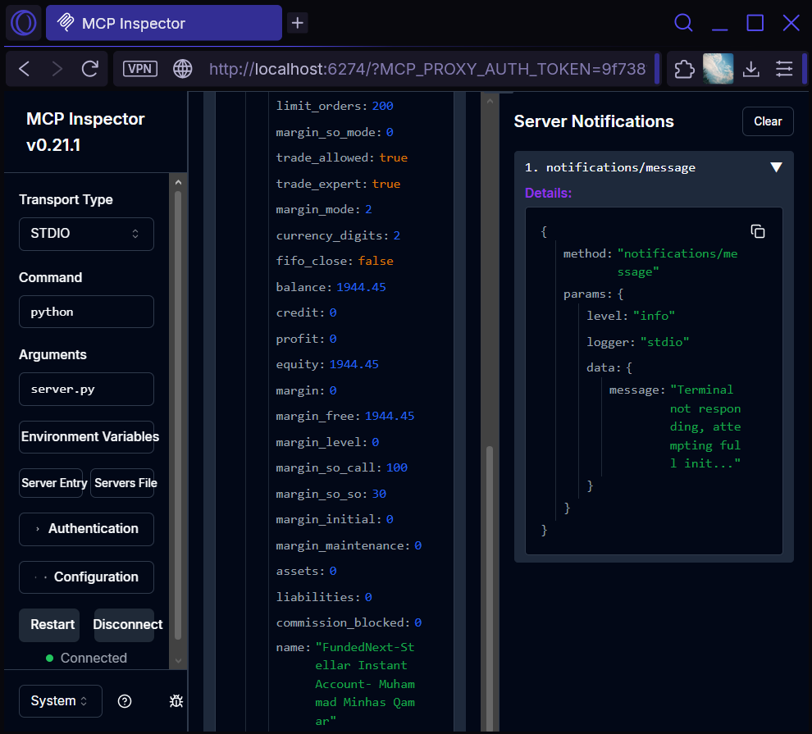Click the search magnifier icon
Screen dimensions: 812x734
pos(683,23)
